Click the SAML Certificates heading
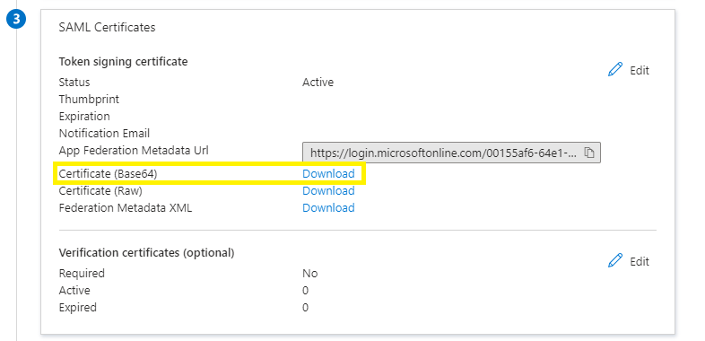 click(x=107, y=28)
